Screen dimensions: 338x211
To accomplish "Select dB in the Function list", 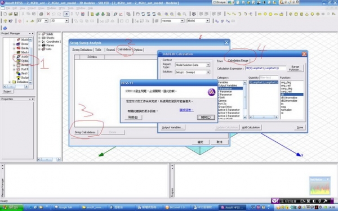I will (x=292, y=95).
